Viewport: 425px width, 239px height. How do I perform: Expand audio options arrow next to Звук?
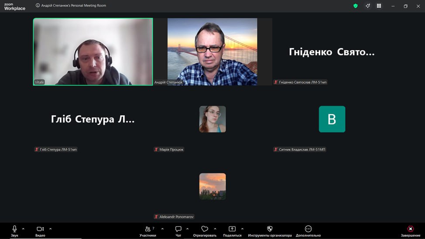point(23,229)
